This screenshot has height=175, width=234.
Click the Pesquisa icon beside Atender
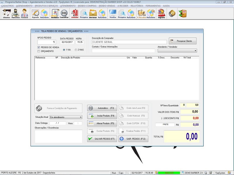(84, 13)
